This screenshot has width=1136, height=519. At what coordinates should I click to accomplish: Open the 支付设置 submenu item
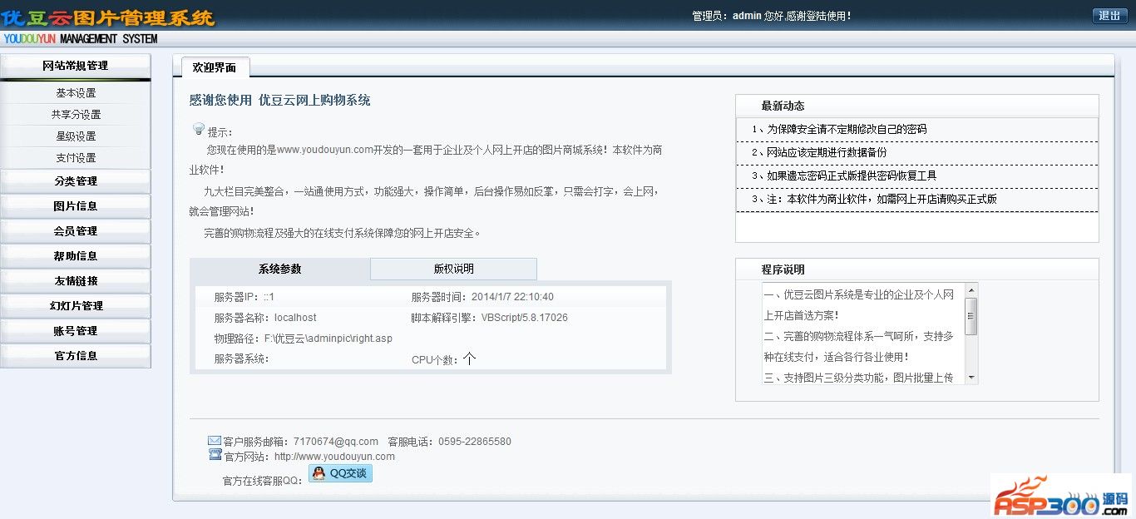point(76,158)
